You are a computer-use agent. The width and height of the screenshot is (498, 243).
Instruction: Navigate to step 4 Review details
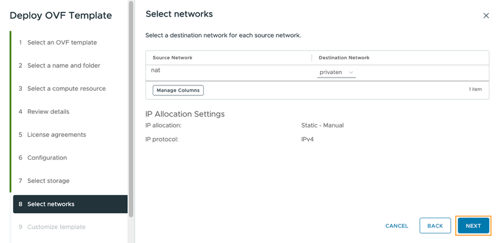click(48, 112)
